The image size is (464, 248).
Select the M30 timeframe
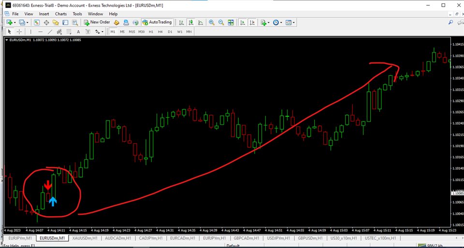tap(142, 31)
